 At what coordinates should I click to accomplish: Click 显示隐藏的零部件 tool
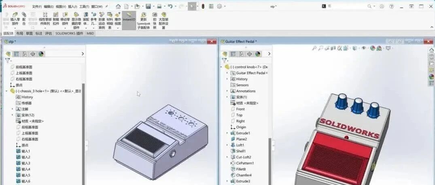pyautogui.click(x=76, y=21)
